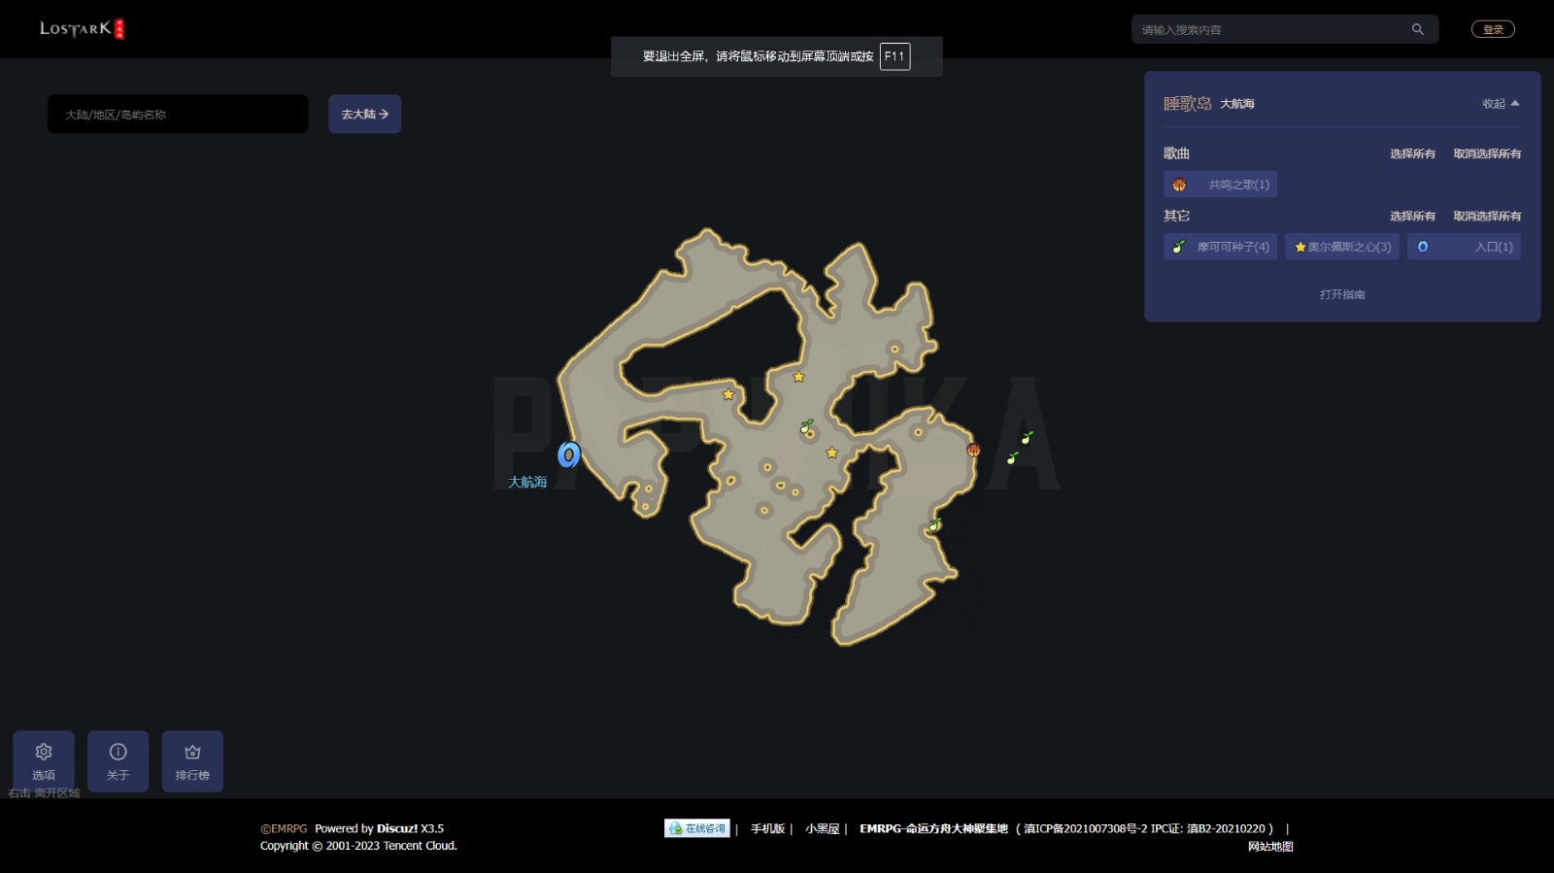This screenshot has width=1554, height=873.
Task: Click the orange Song of Resonance map marker
Action: click(973, 450)
